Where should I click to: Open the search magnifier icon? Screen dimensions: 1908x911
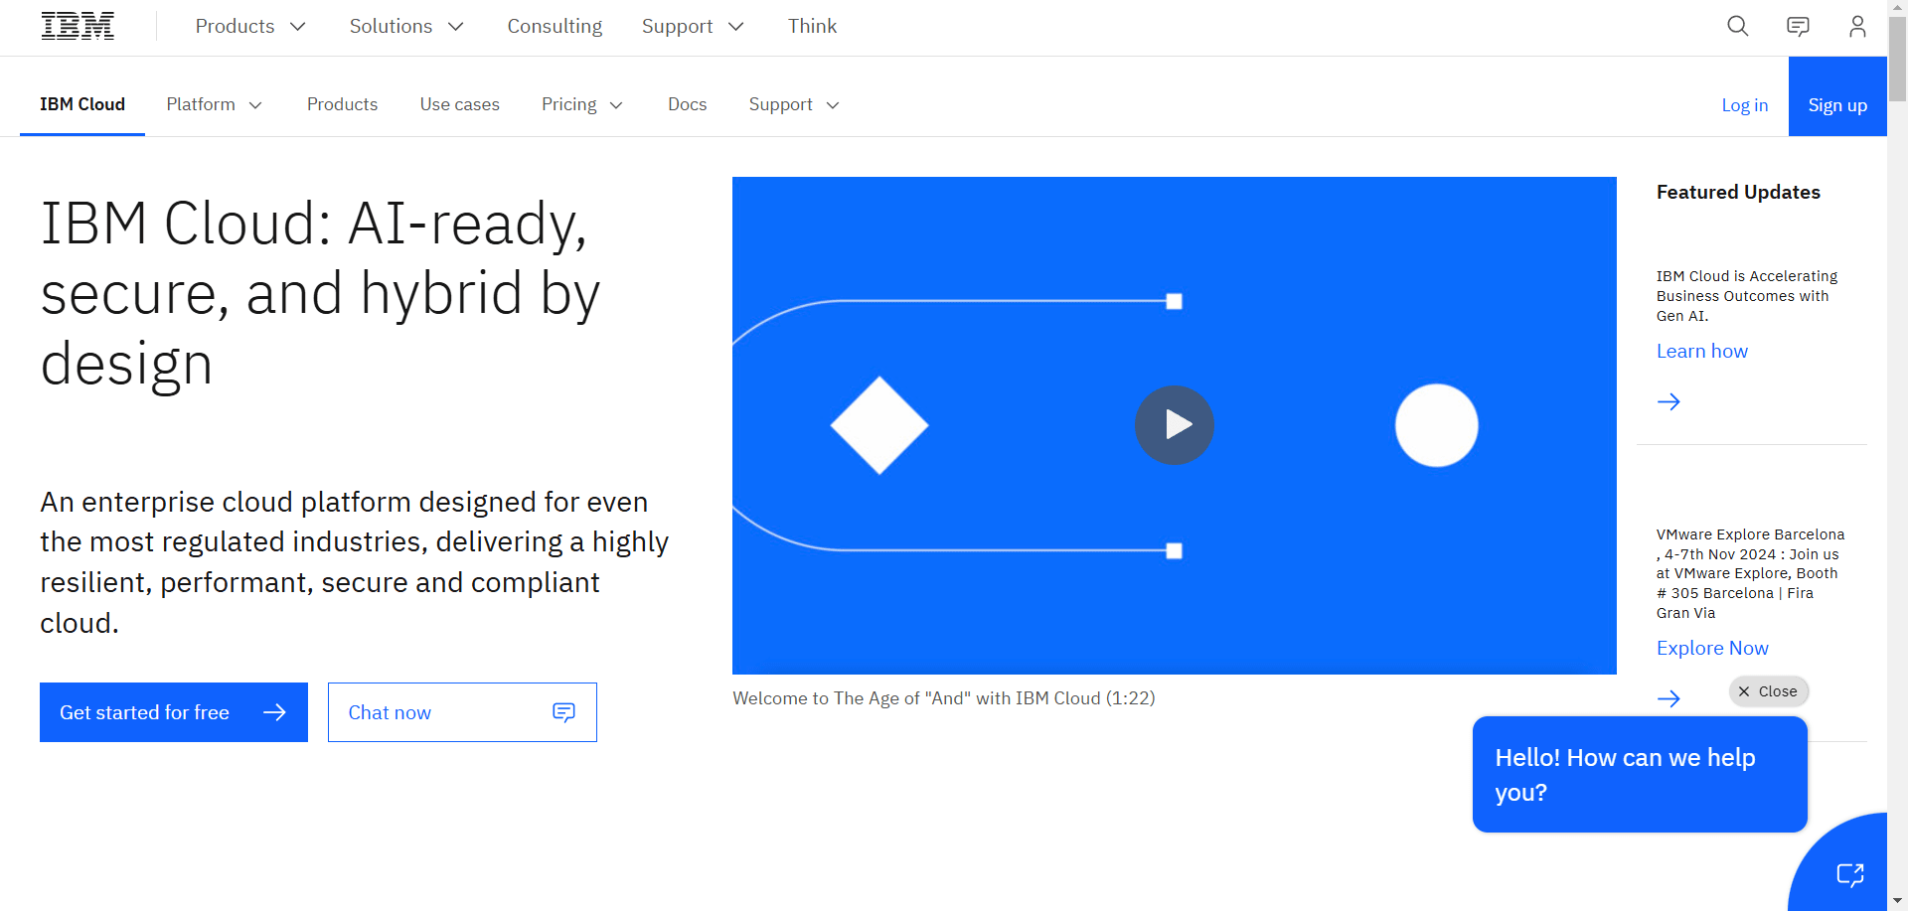pos(1737,26)
